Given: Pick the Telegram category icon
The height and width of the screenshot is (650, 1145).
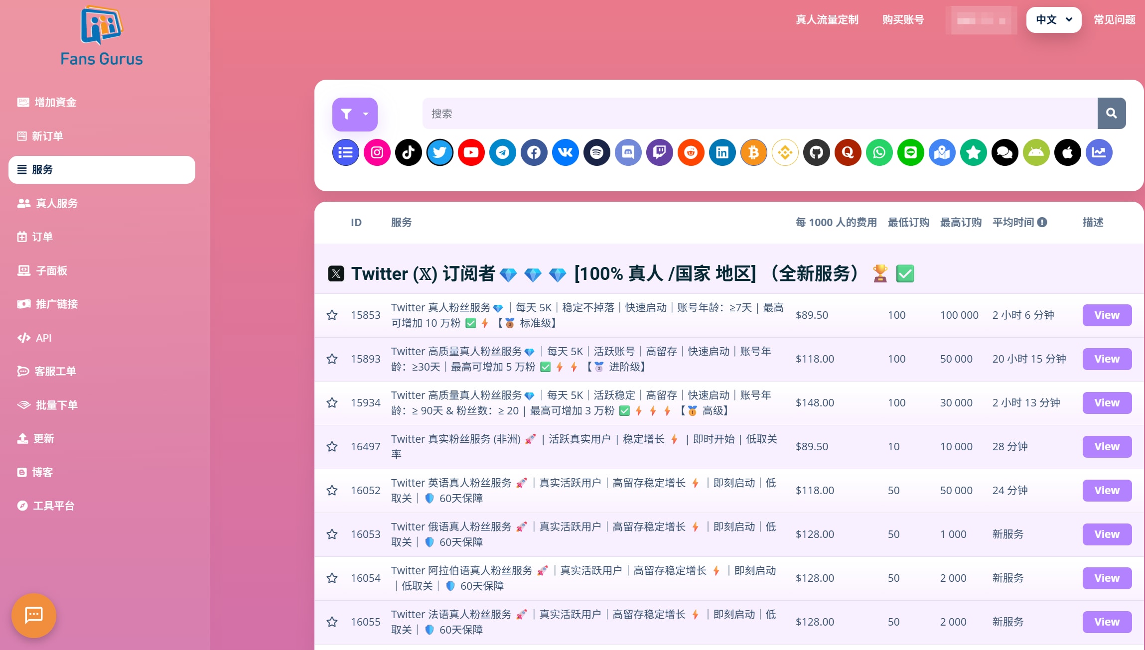Looking at the screenshot, I should pos(502,152).
